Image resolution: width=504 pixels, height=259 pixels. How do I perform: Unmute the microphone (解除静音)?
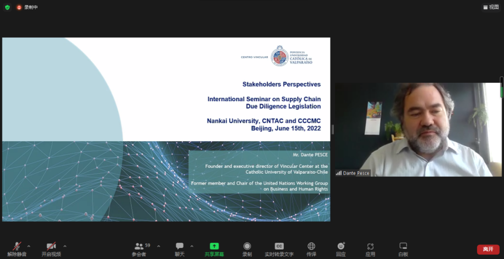[17, 248]
